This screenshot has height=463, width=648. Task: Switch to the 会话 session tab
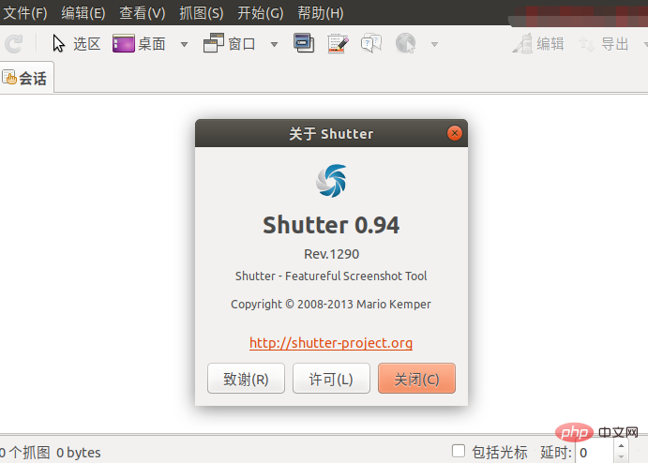tap(25, 78)
